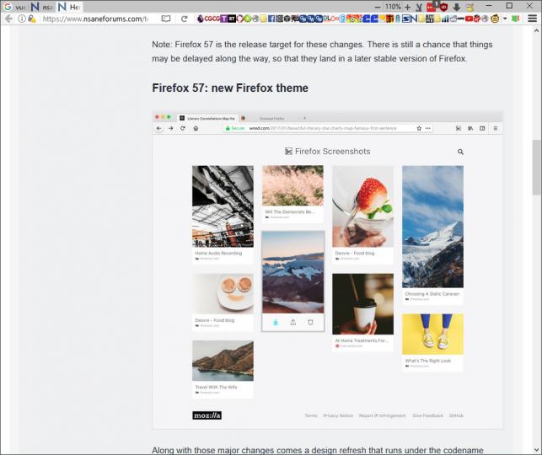Viewport: 542px width, 455px height.
Task: Switch to the Google tab
Action: click(13, 7)
